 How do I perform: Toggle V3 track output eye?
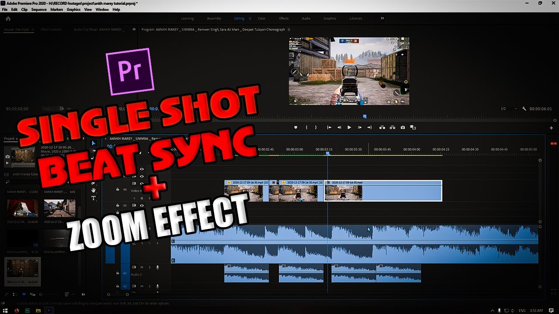click(x=141, y=205)
